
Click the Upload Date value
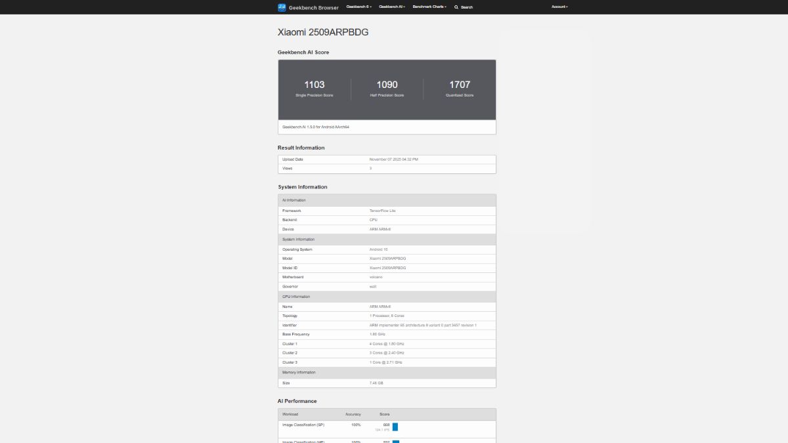394,159
